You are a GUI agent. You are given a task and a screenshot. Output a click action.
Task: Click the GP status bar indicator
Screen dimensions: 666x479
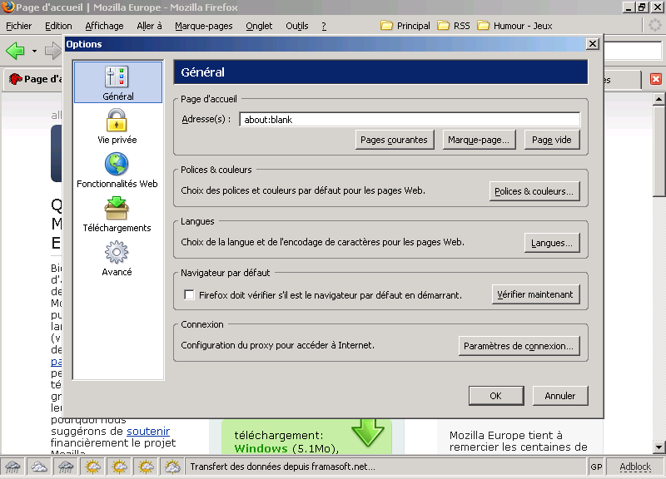click(596, 467)
